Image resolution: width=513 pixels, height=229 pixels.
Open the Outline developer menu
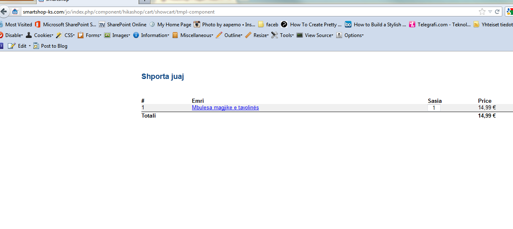pyautogui.click(x=229, y=35)
